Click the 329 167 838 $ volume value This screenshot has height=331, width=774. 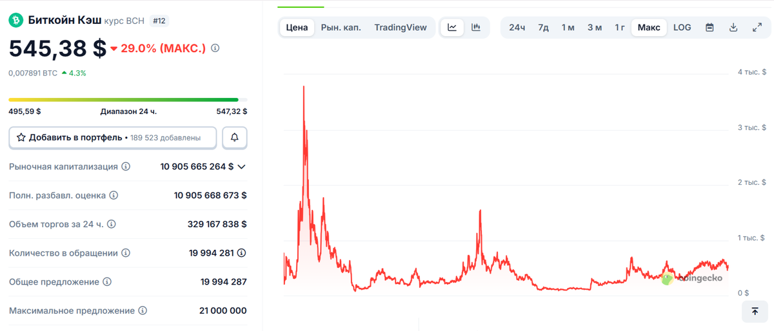pos(217,224)
